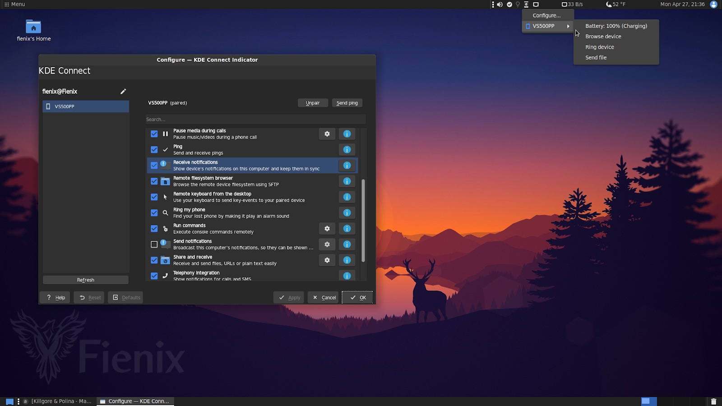Open settings for Share and receive
Viewport: 722px width, 406px height.
pos(327,260)
